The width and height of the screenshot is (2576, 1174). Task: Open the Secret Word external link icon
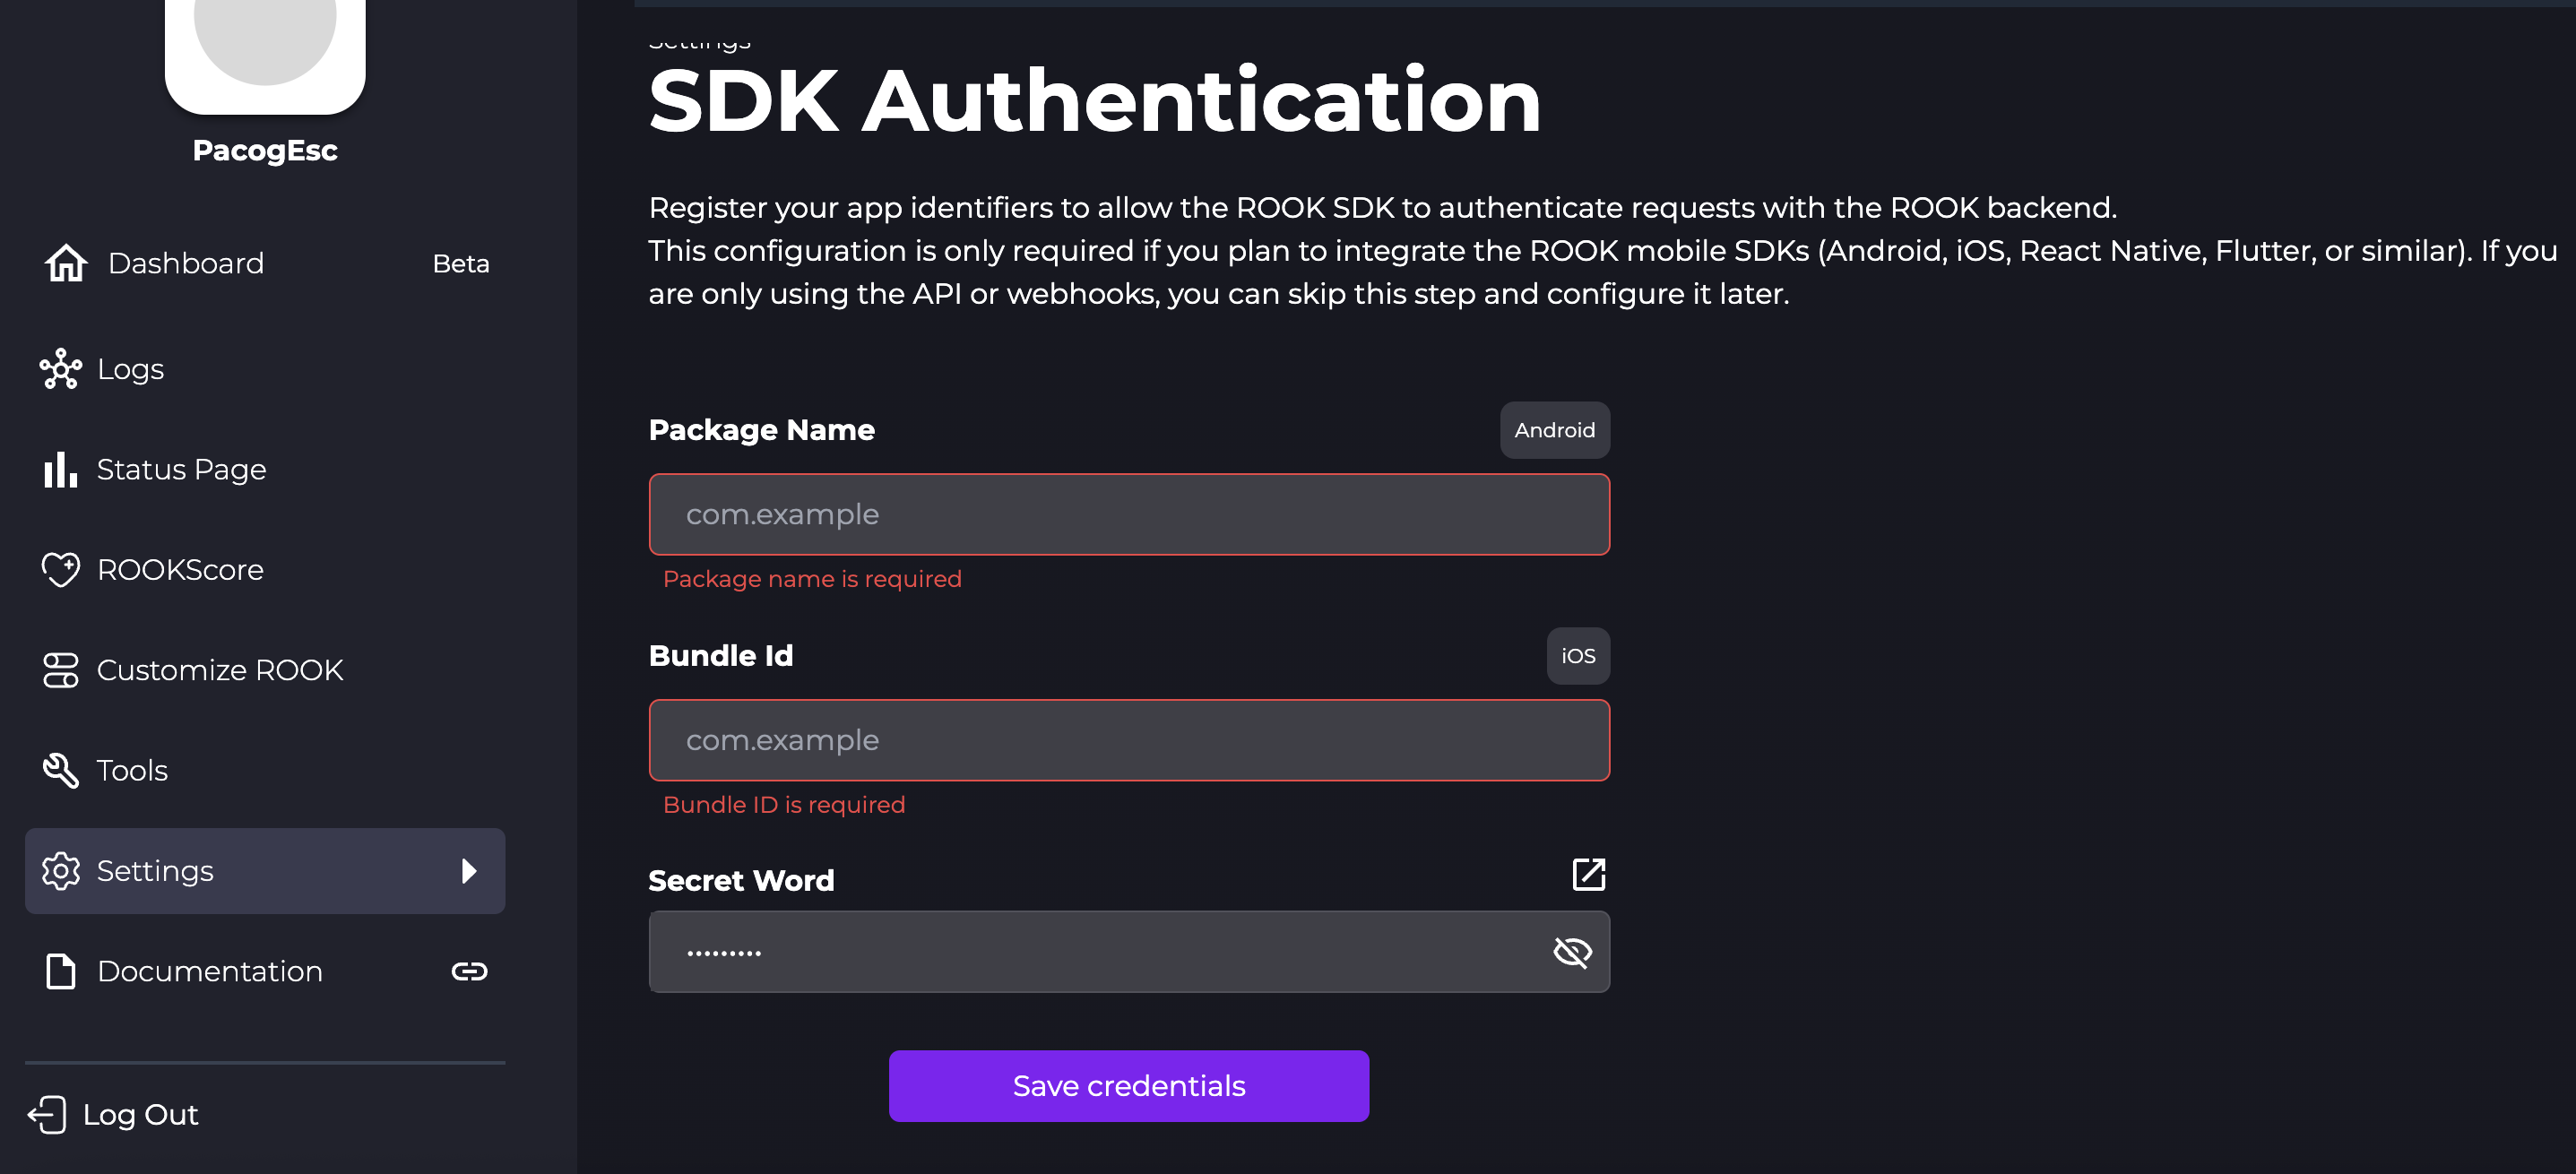pos(1588,874)
